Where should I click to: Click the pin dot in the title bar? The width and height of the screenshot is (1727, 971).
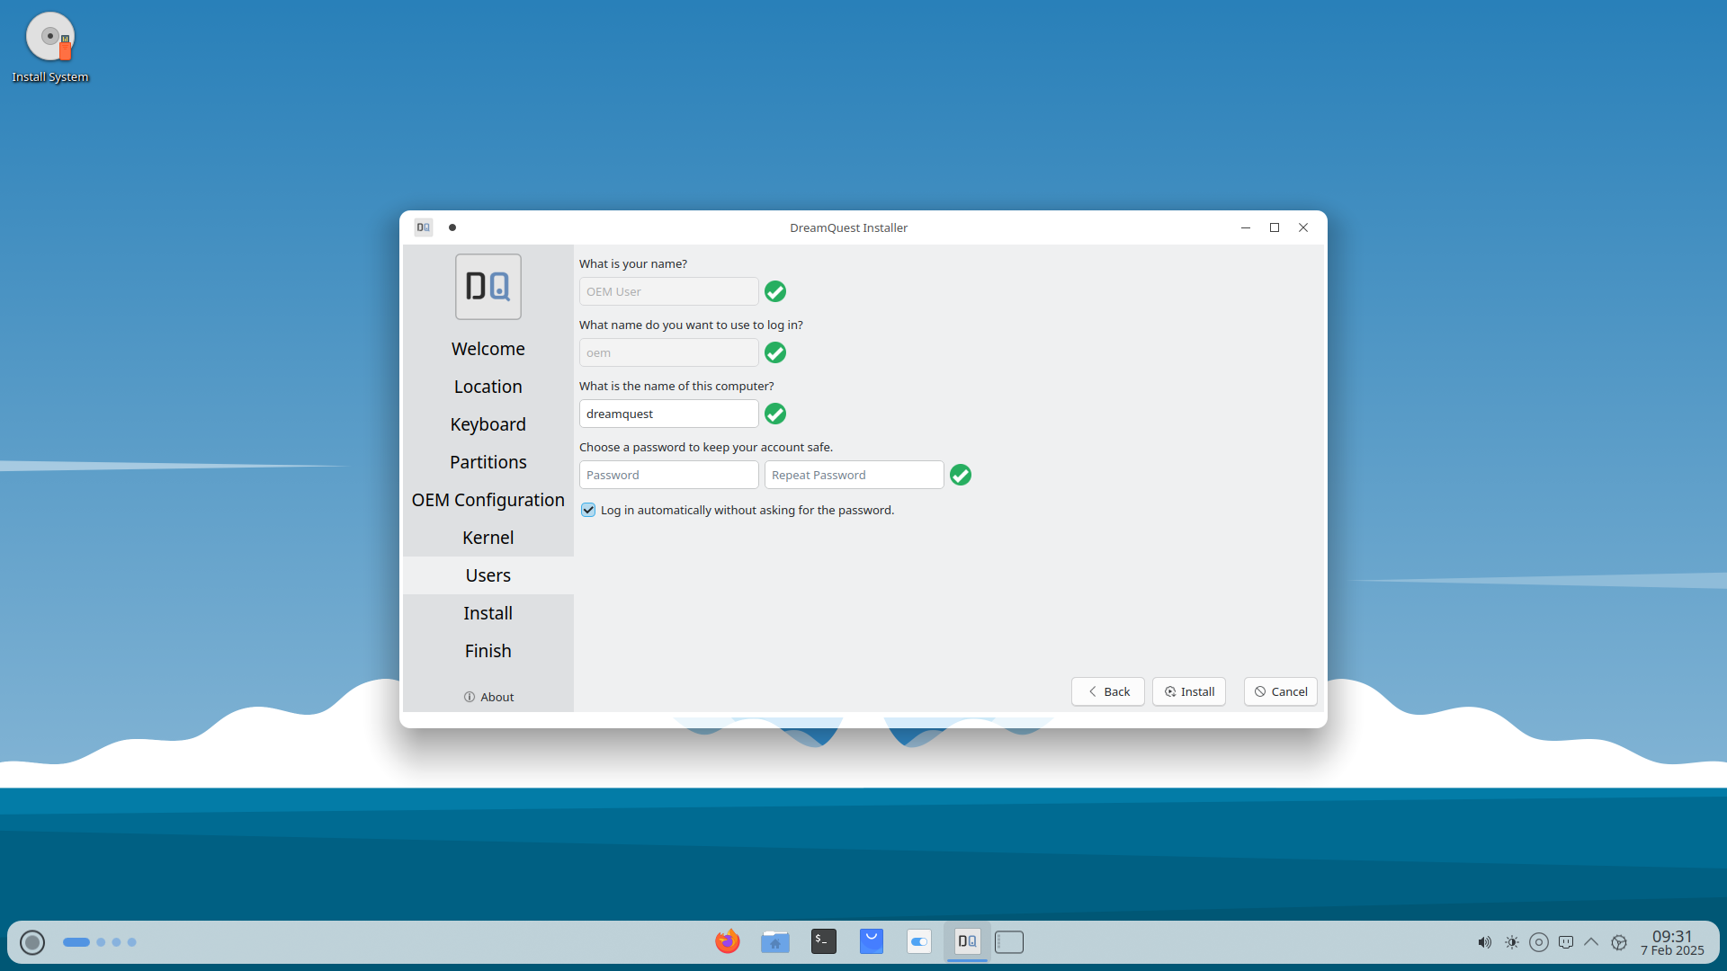[452, 227]
